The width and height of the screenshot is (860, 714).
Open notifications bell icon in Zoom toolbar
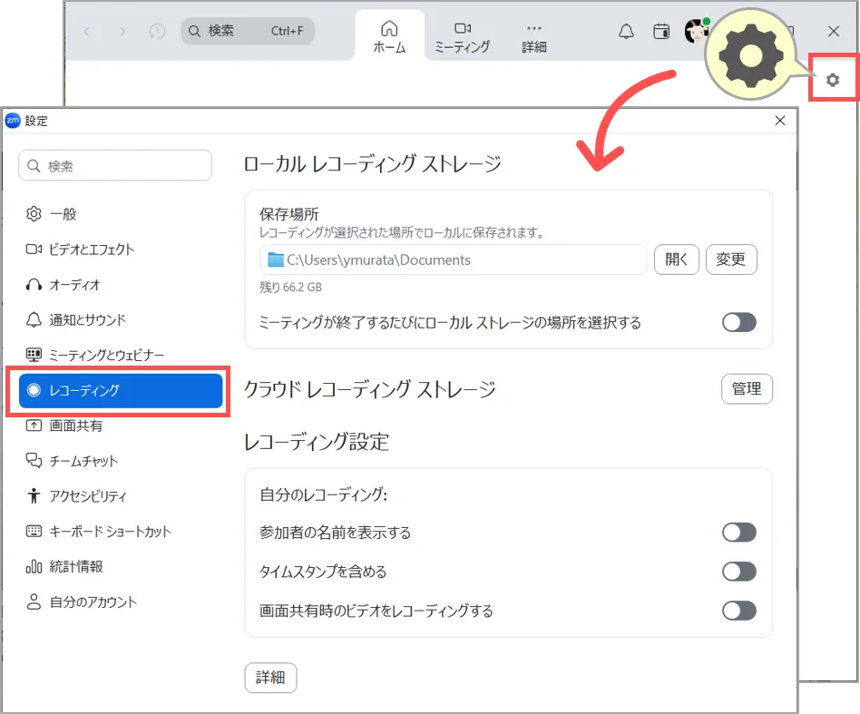(x=626, y=31)
